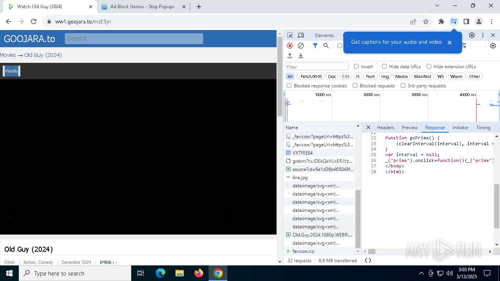Enable Hide extension URLs checkbox
This screenshot has height=281, width=500.
[x=429, y=66]
